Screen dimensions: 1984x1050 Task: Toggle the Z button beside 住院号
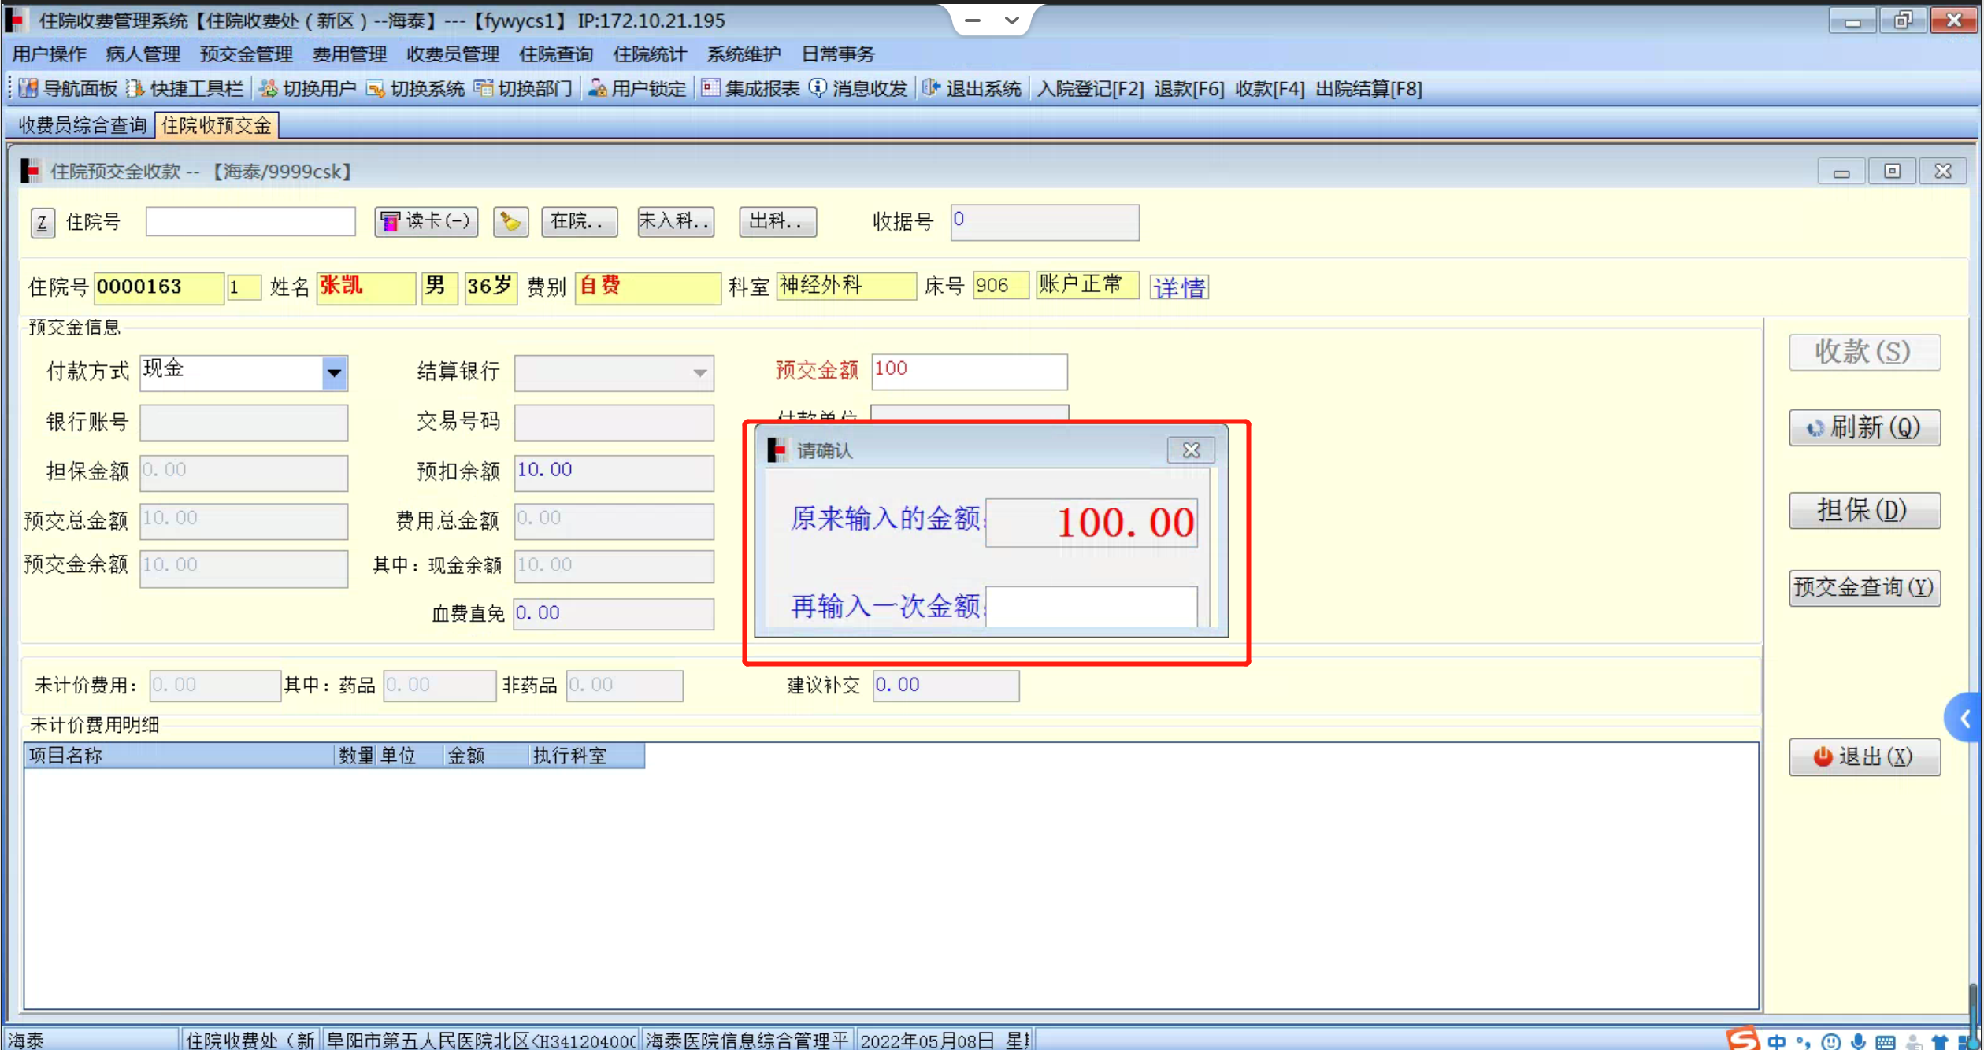pos(43,223)
